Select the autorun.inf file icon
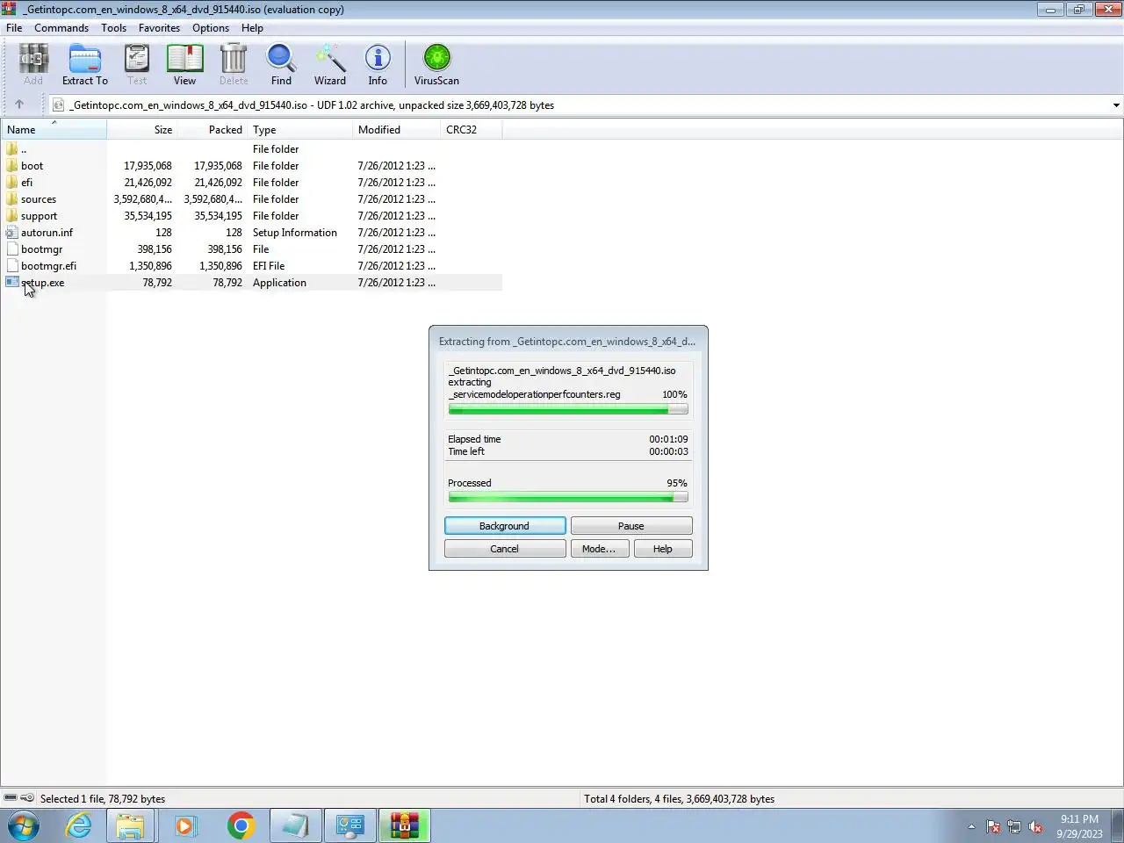This screenshot has height=843, width=1124. [x=11, y=232]
